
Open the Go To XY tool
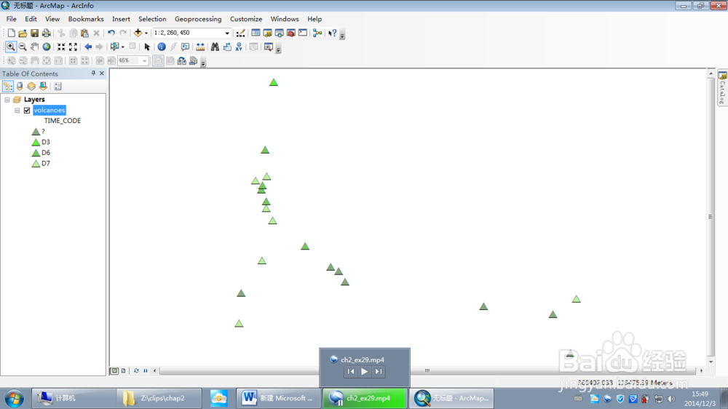tap(239, 47)
